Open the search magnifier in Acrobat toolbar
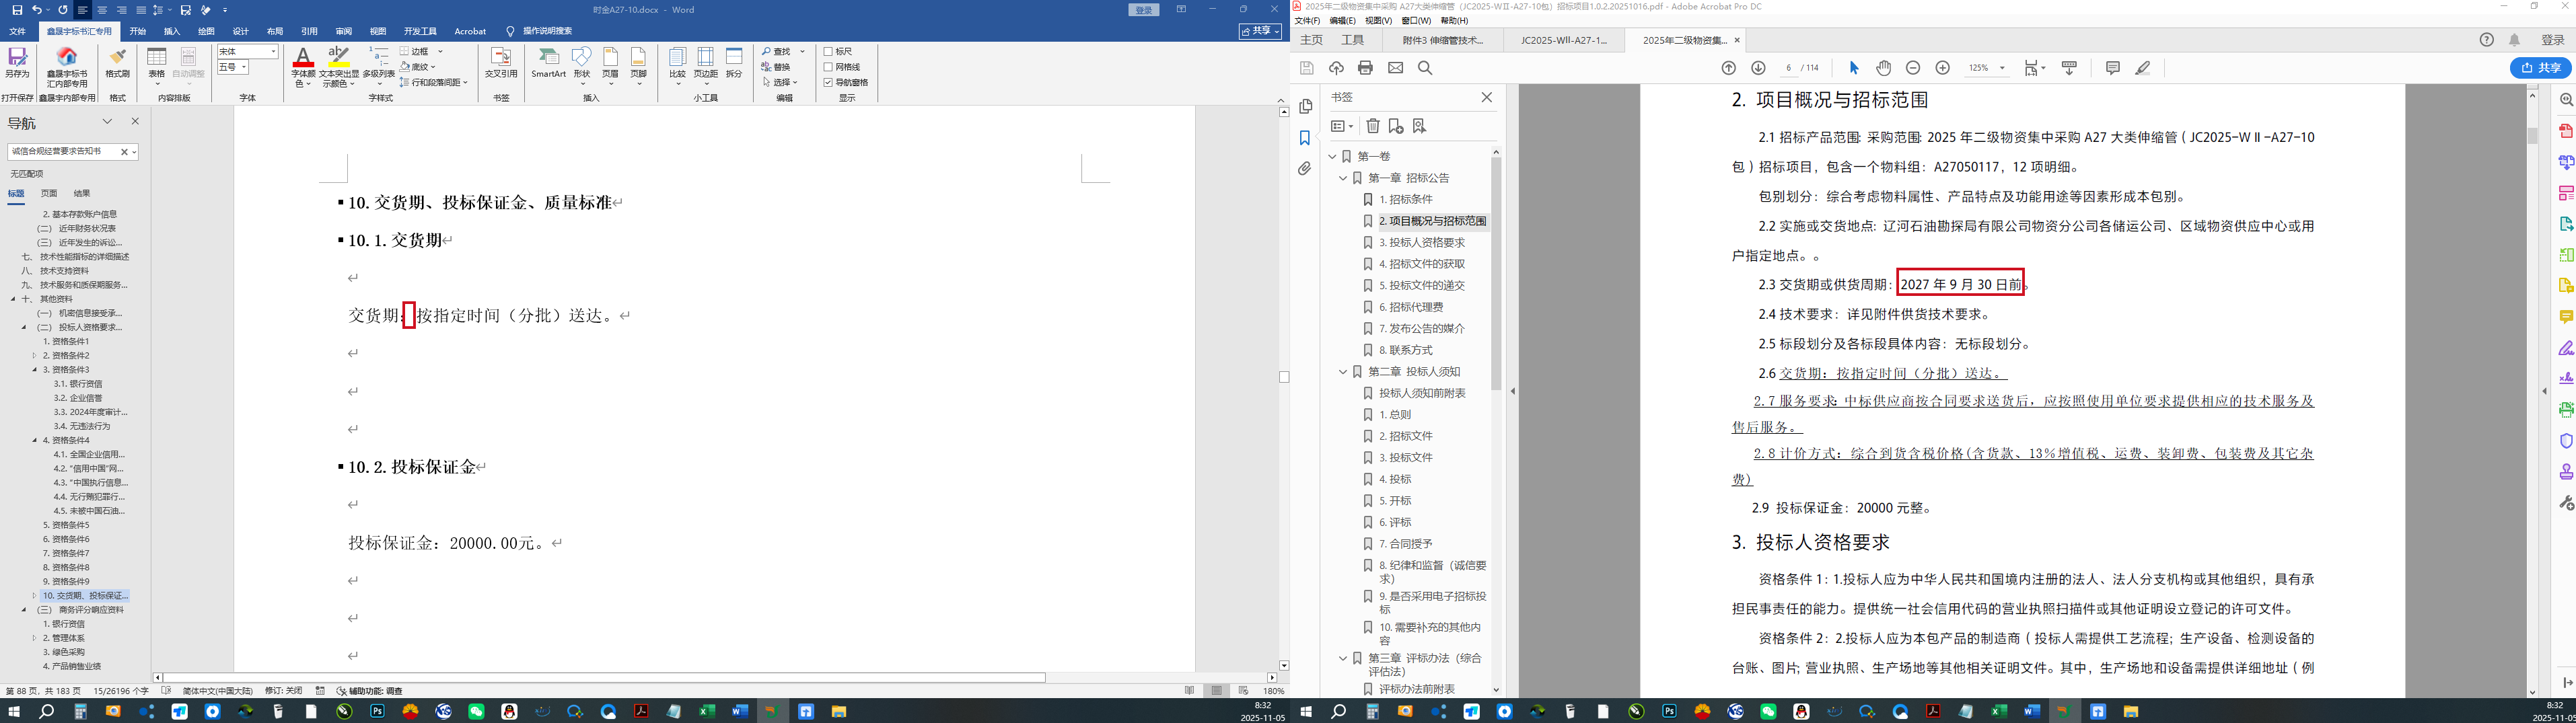This screenshot has width=2576, height=723. tap(1425, 68)
